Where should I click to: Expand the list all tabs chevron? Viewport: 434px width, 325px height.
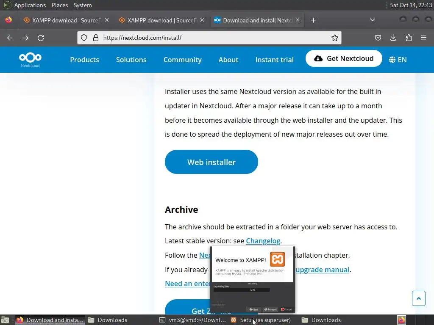373,20
